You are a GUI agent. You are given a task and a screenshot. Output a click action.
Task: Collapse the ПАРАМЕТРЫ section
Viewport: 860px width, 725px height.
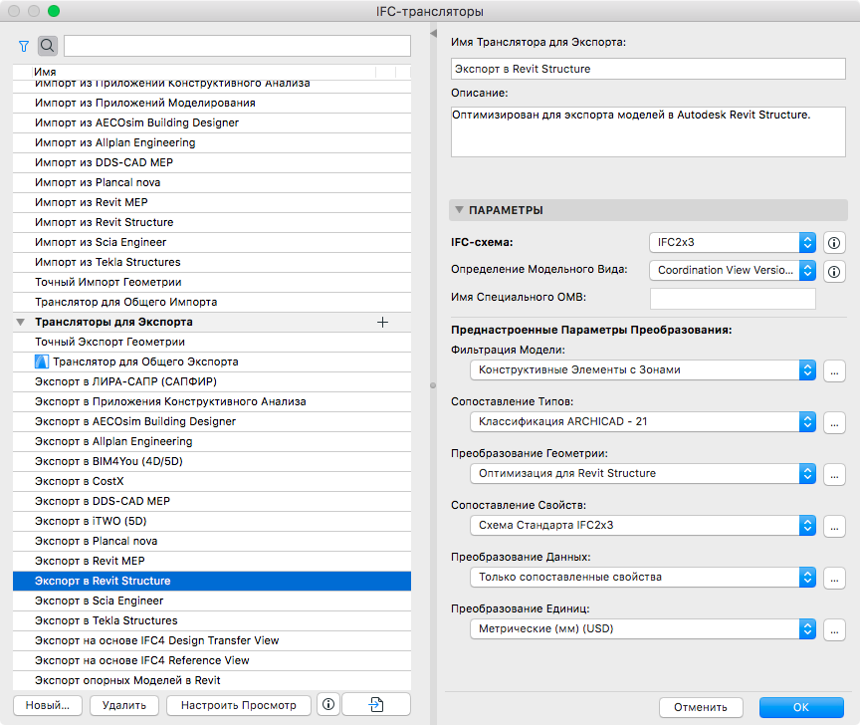459,210
